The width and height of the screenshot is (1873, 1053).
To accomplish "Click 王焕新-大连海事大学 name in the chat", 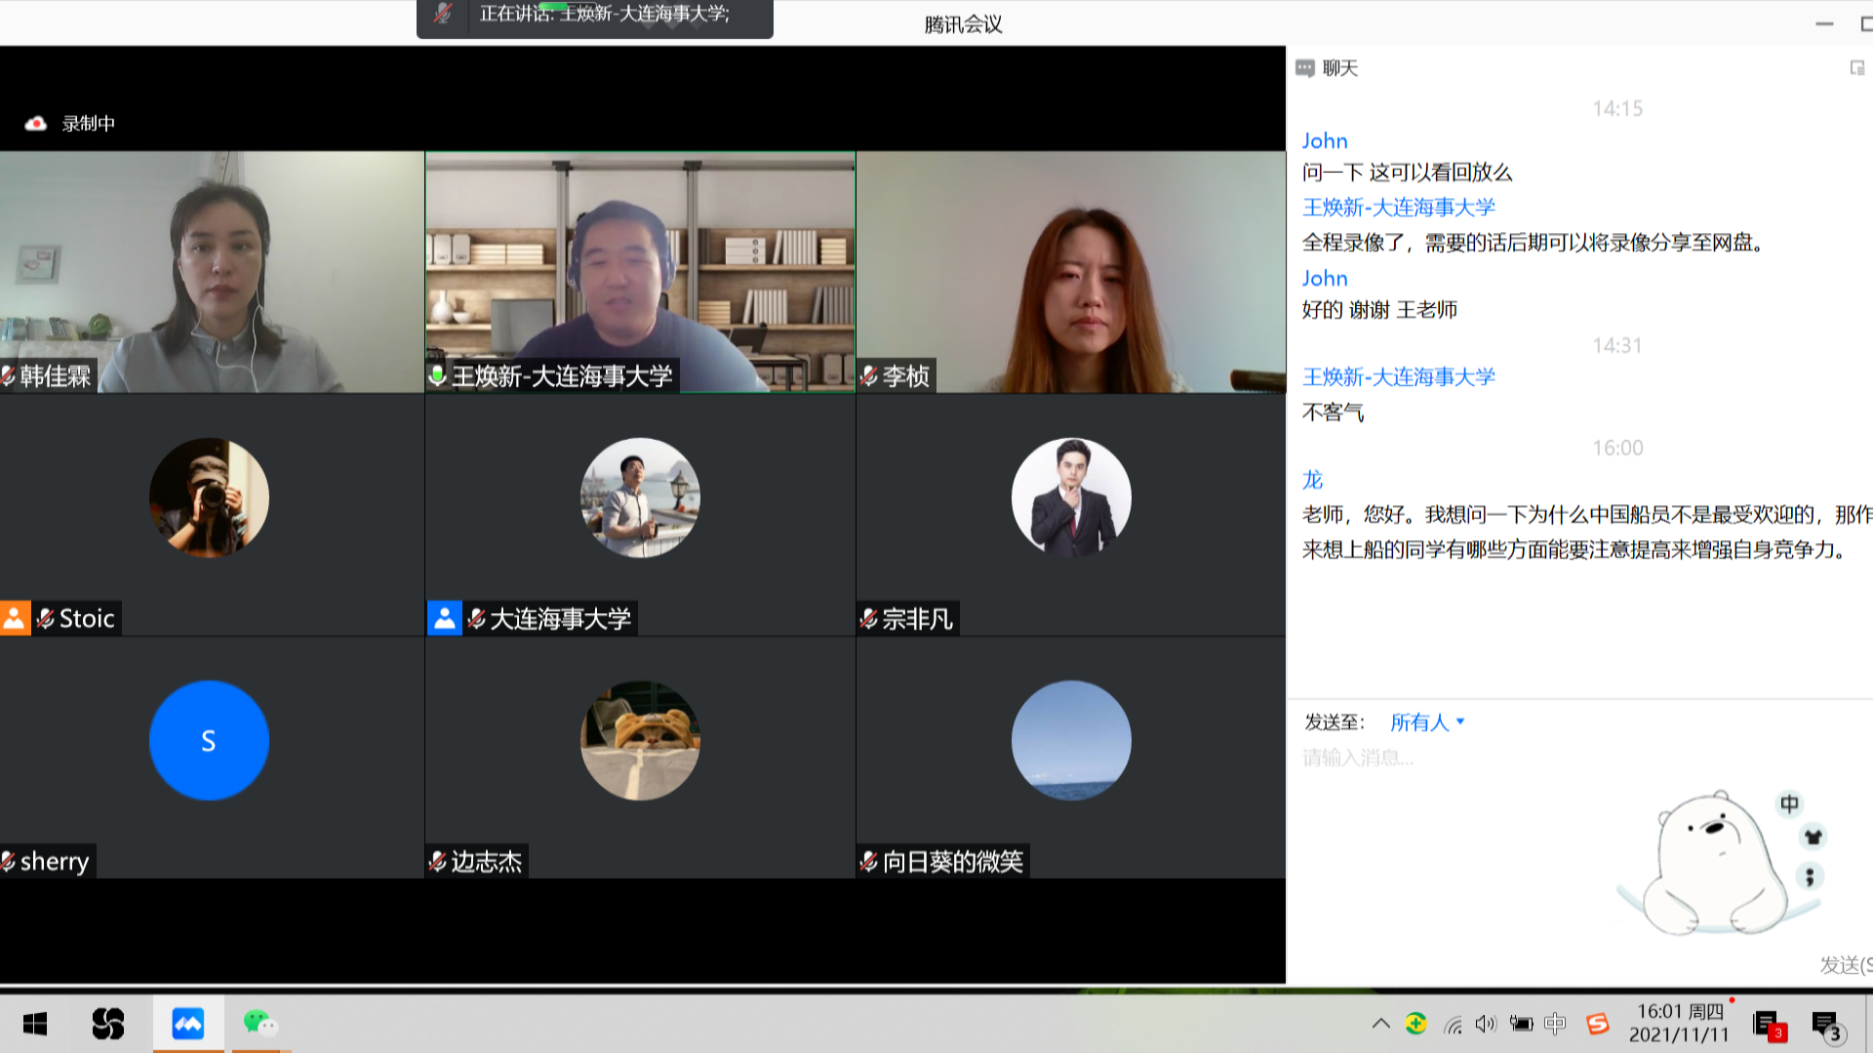I will pos(1398,208).
